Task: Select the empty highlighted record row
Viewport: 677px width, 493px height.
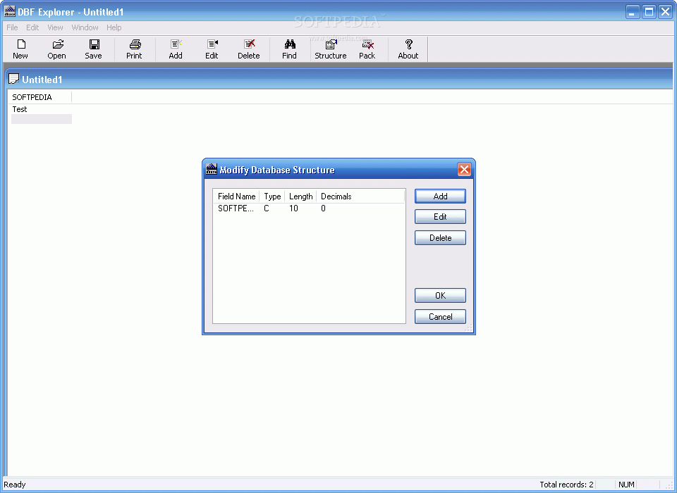Action: point(42,119)
